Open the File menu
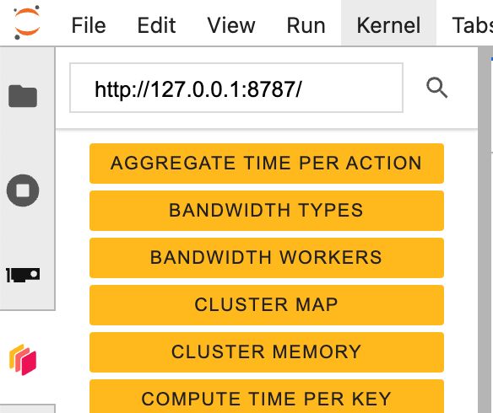 pos(89,25)
